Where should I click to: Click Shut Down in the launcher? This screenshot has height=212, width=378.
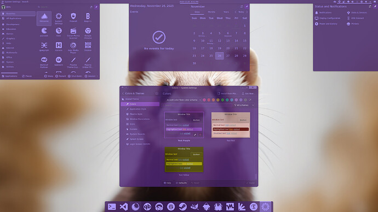coord(75,76)
